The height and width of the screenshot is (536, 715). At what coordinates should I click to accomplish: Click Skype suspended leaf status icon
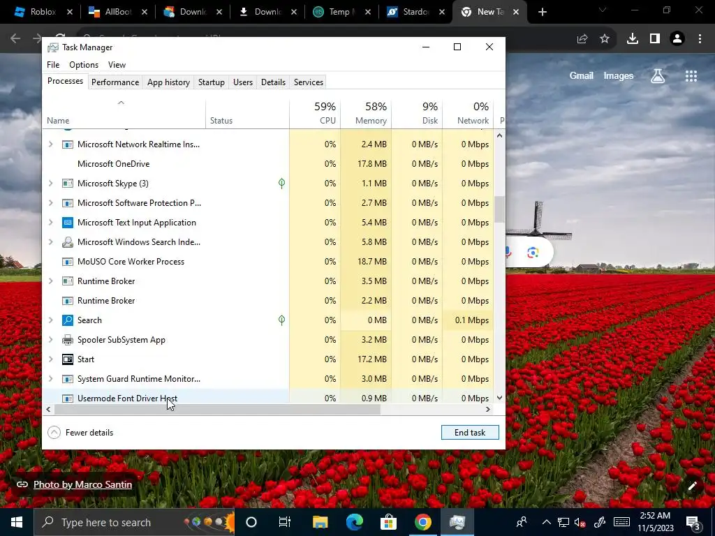[x=282, y=184]
